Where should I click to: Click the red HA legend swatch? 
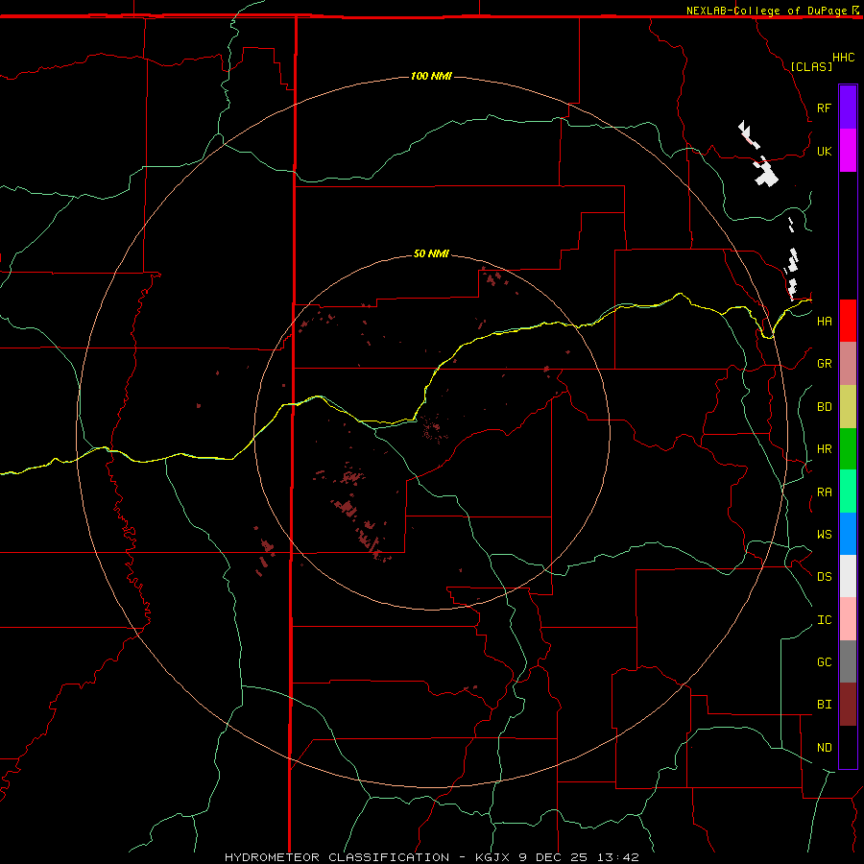[848, 321]
